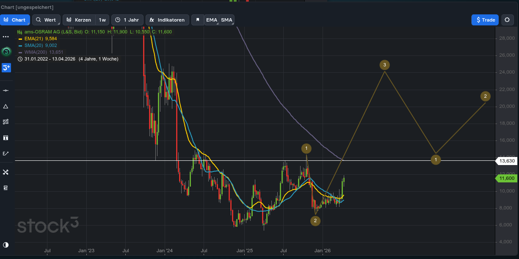Toggle the EMA indicator quick button

211,20
